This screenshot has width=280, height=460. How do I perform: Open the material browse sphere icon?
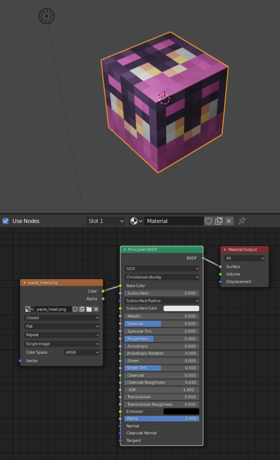click(x=136, y=221)
